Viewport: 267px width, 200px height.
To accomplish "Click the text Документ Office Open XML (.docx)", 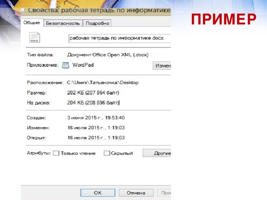I will click(x=108, y=55).
